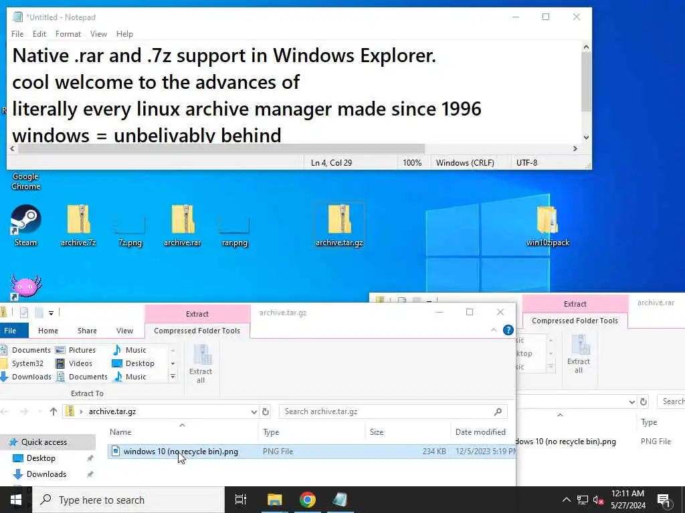Expand address dropdown in archive.rar window
This screenshot has height=513, width=685.
coord(631,401)
